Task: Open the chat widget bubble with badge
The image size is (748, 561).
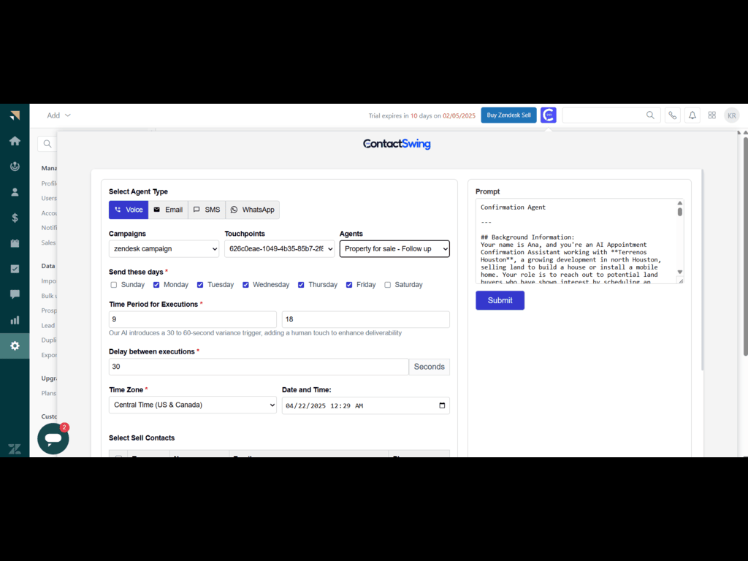Action: (53, 438)
